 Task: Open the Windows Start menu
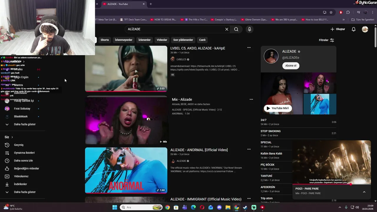(x=115, y=207)
